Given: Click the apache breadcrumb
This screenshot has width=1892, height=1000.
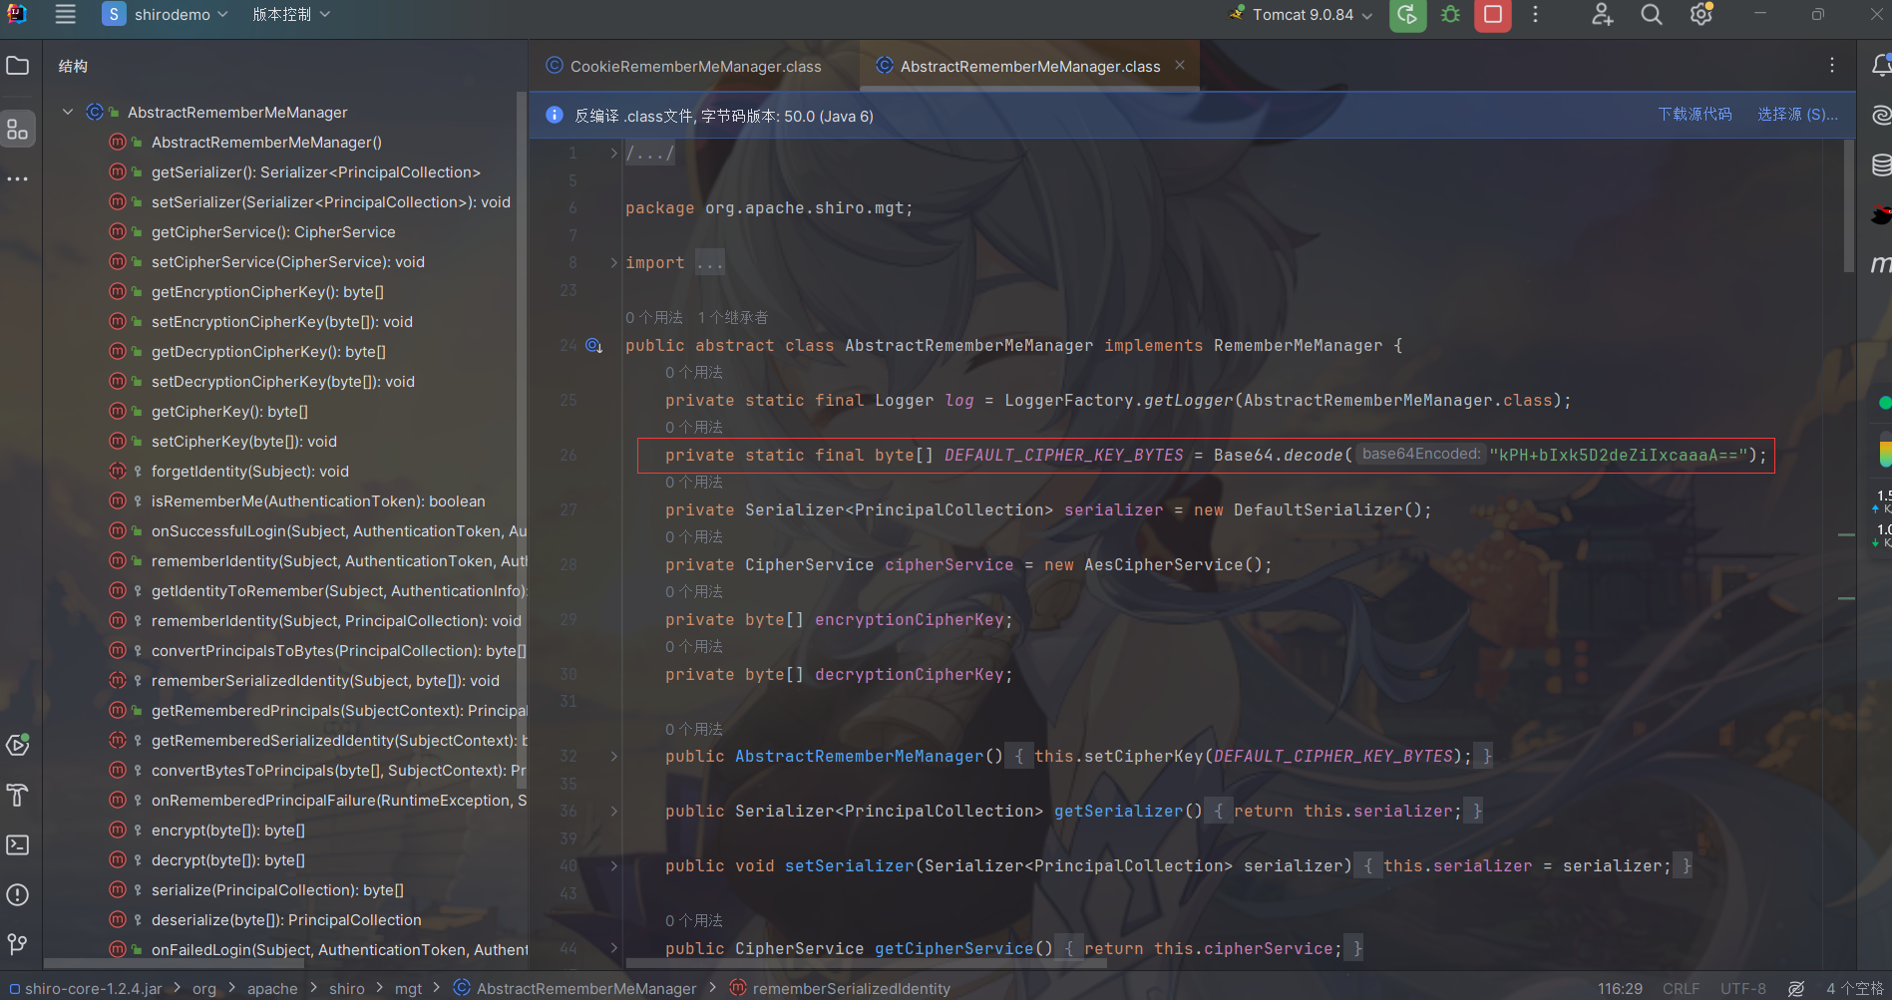Looking at the screenshot, I should pos(272,989).
